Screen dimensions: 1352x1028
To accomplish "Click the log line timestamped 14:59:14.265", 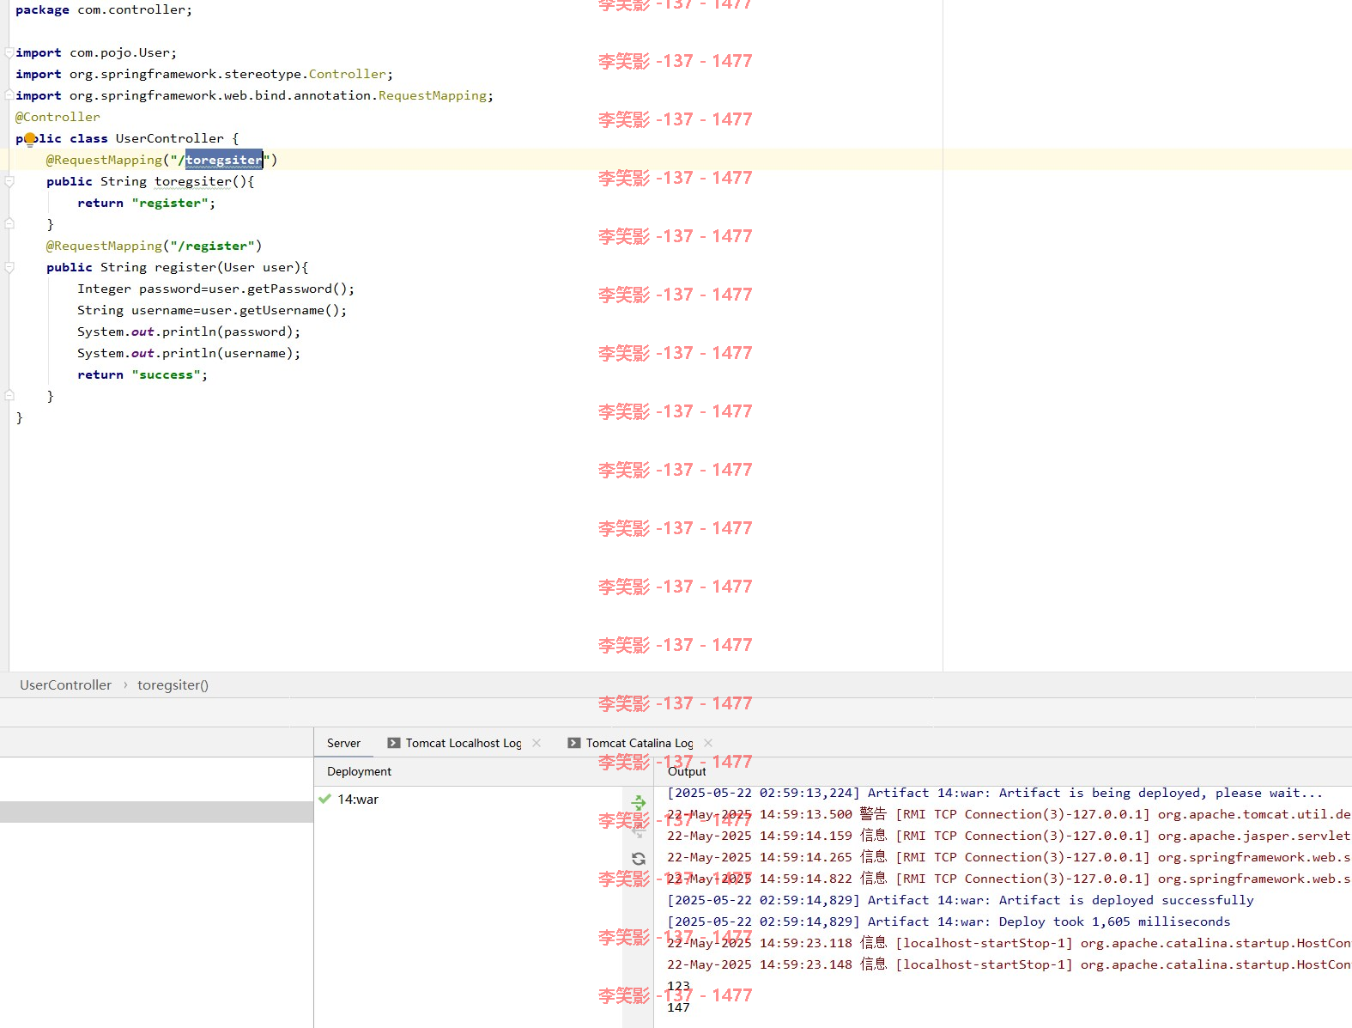I will coord(1009,857).
